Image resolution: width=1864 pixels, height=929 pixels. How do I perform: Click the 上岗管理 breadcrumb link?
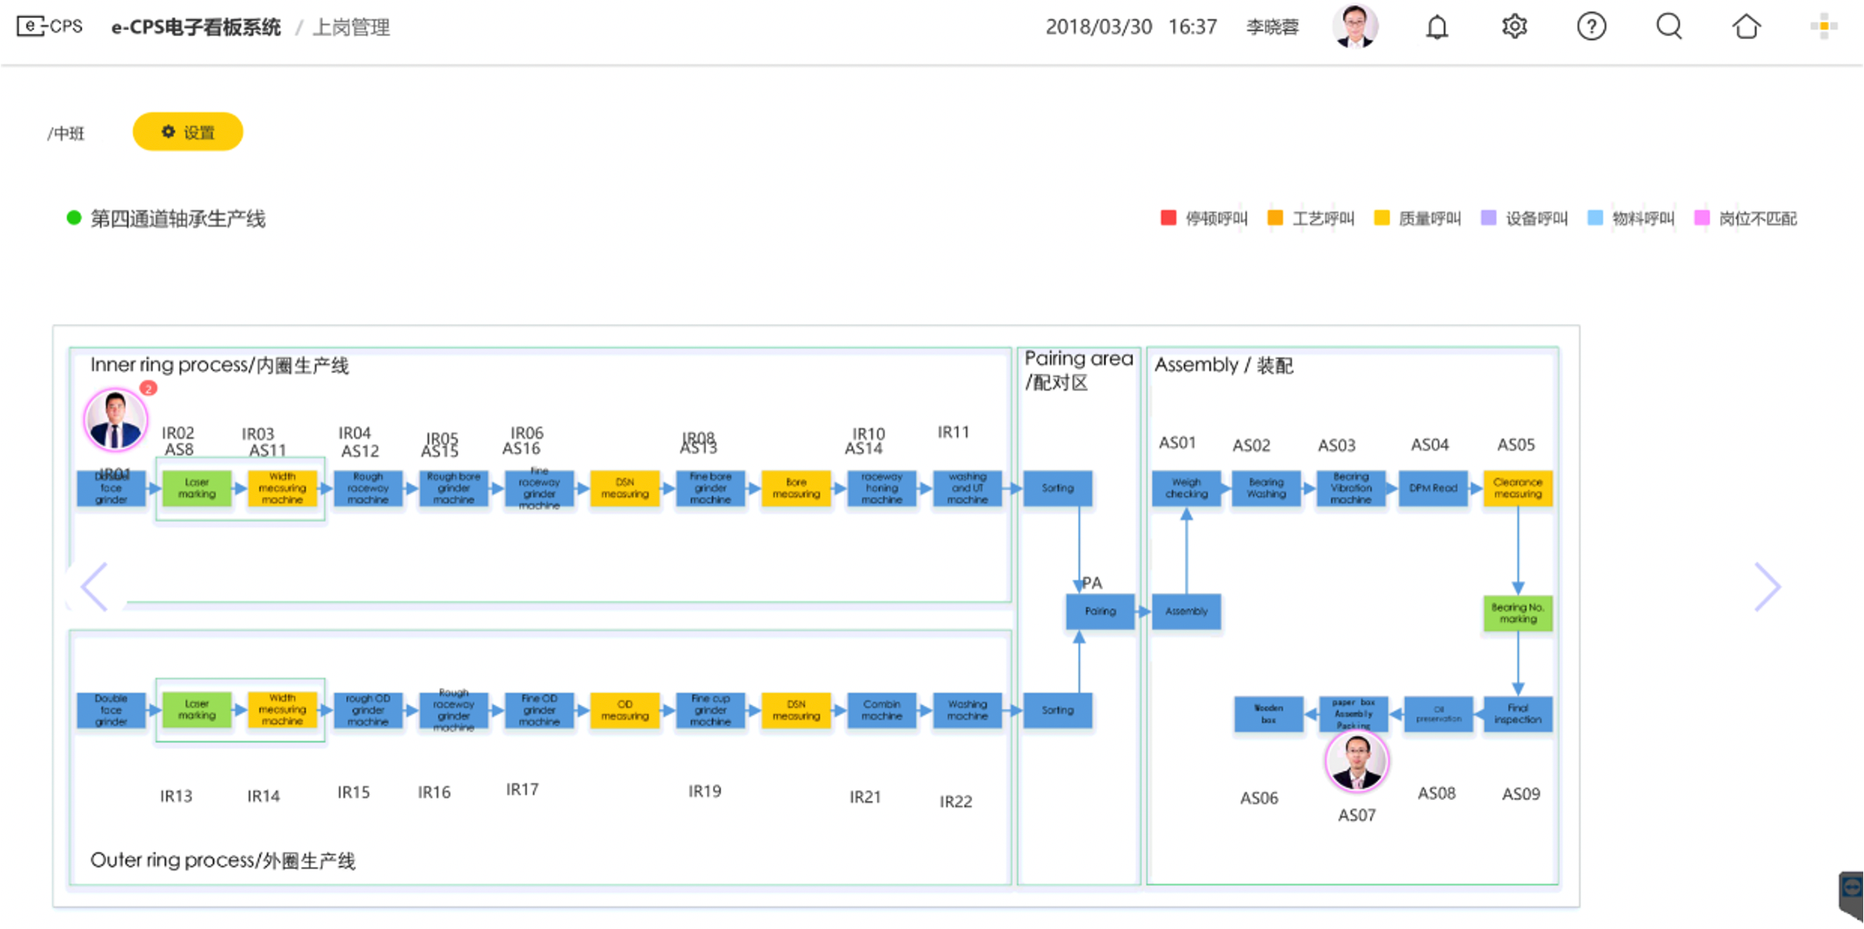pos(351,28)
